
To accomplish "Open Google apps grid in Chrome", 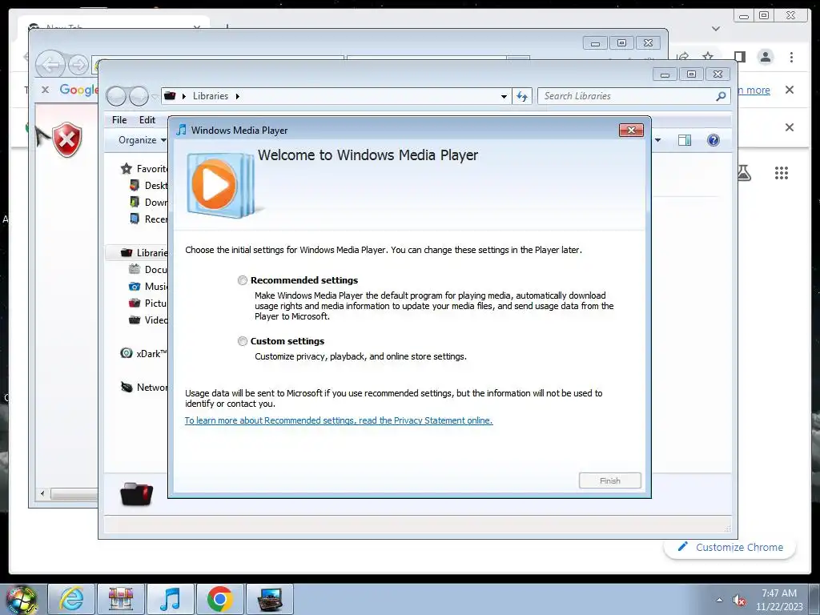I will (x=782, y=173).
